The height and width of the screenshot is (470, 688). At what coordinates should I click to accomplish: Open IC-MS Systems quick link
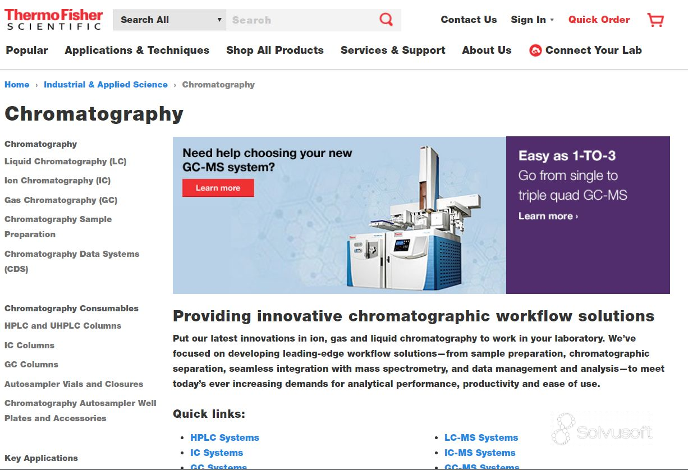pos(480,453)
